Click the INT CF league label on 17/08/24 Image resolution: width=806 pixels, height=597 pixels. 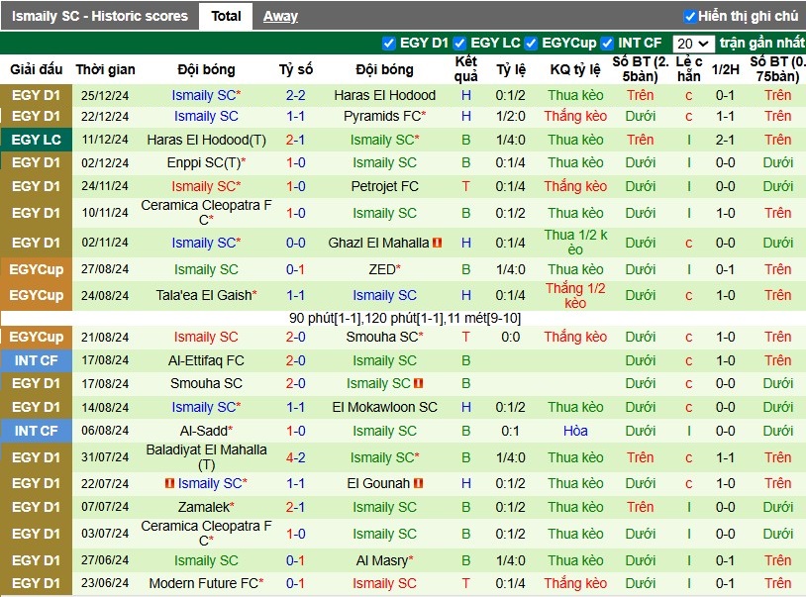coord(36,360)
